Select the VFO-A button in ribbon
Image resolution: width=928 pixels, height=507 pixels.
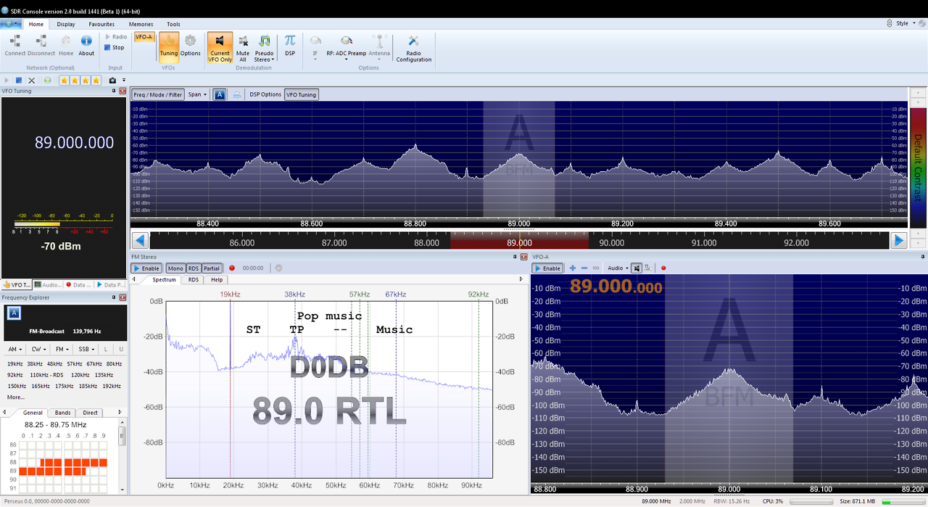click(144, 37)
